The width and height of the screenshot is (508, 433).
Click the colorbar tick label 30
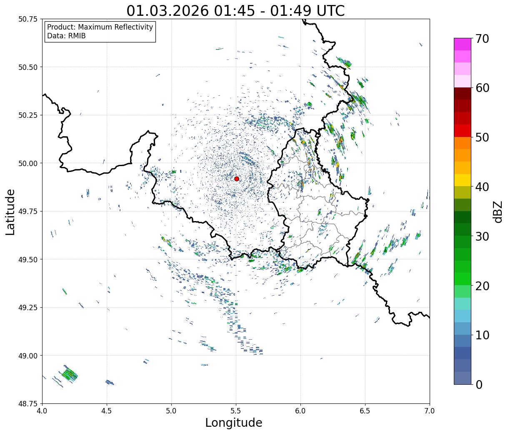click(482, 236)
